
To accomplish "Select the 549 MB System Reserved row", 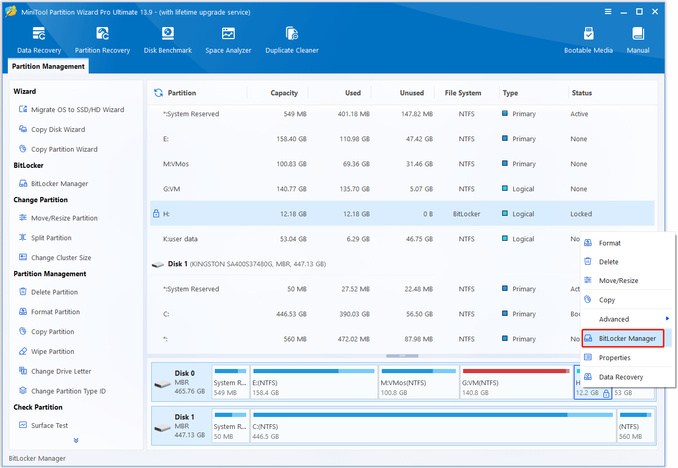I will coord(402,114).
